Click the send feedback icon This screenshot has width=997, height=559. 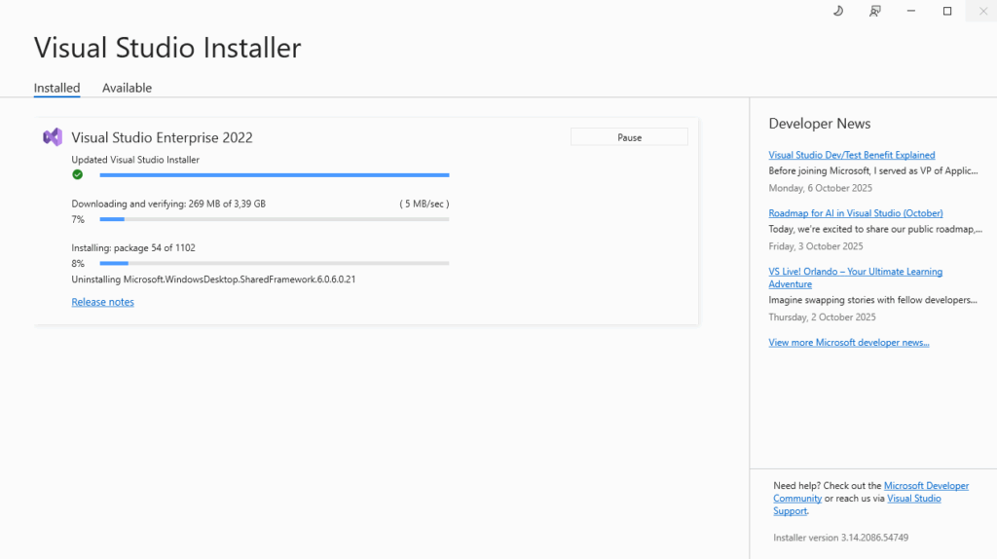pos(875,11)
